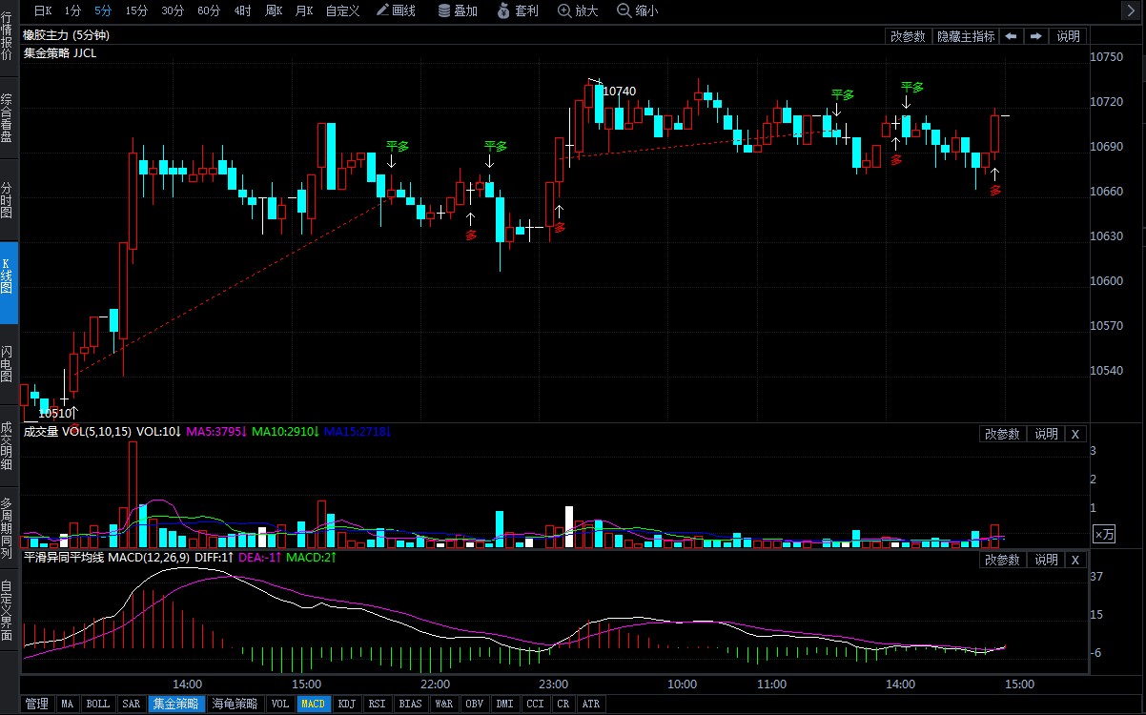The height and width of the screenshot is (715, 1146).
Task: Go to previous indicator with left arrow
Action: tap(1011, 36)
